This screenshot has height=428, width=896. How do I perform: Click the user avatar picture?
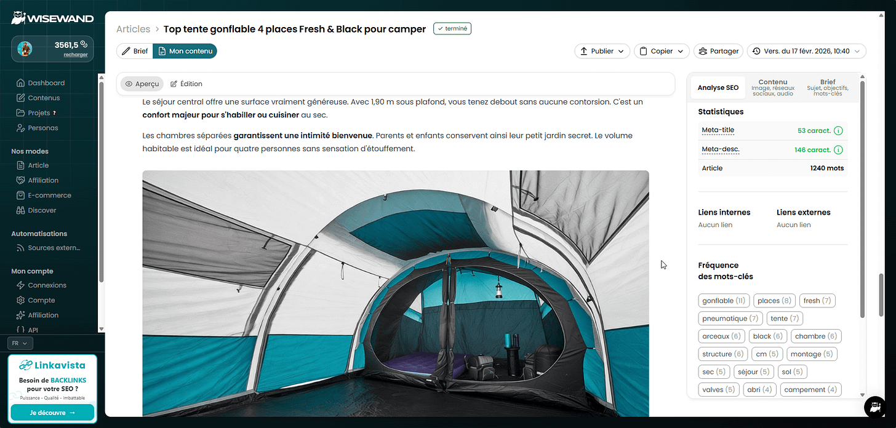pyautogui.click(x=25, y=49)
